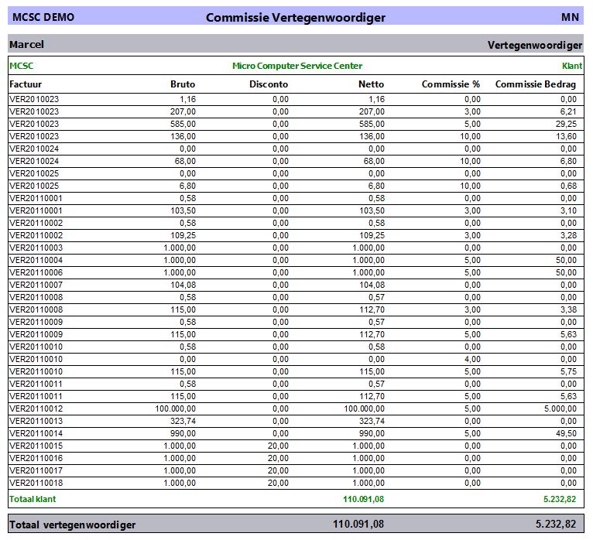Viewport: 593px width, 540px height.
Task: Click invoice number VER20110017
Action: pyautogui.click(x=36, y=470)
